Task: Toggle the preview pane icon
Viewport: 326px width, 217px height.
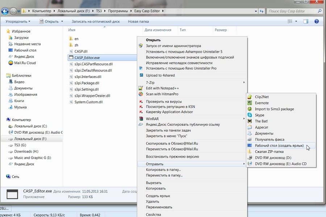Action: point(306,21)
